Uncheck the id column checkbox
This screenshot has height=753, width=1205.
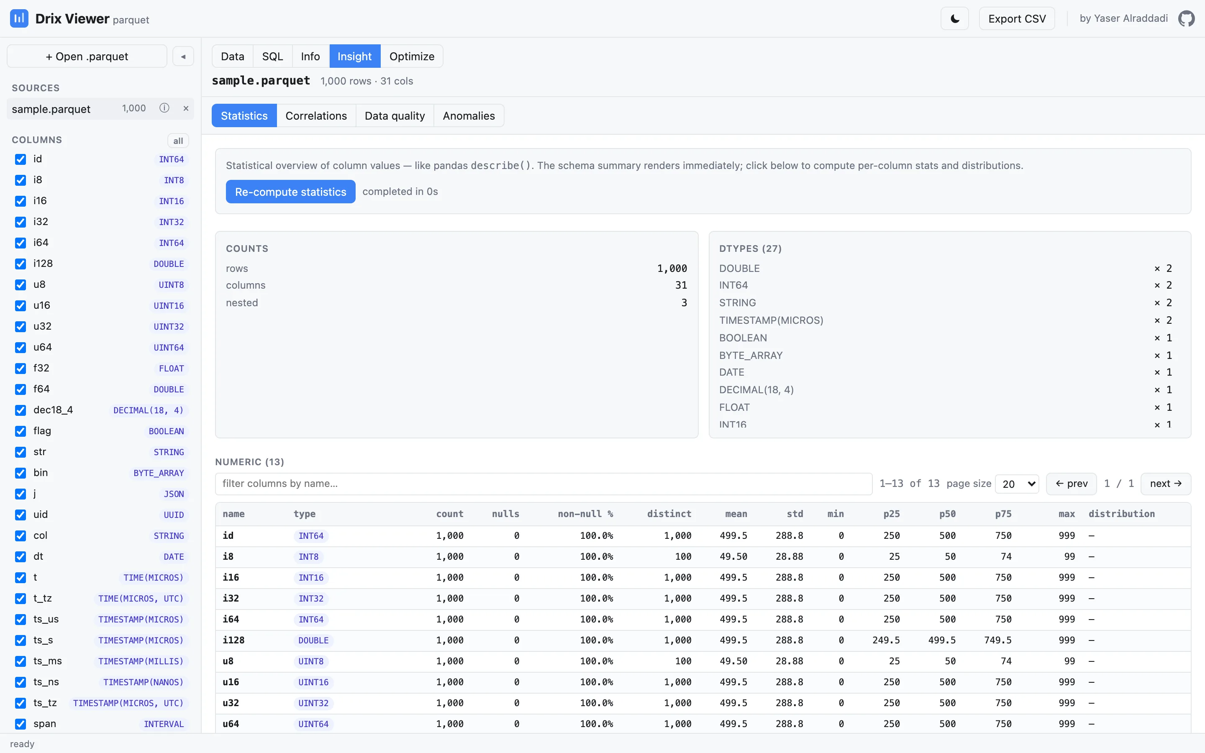pyautogui.click(x=21, y=159)
